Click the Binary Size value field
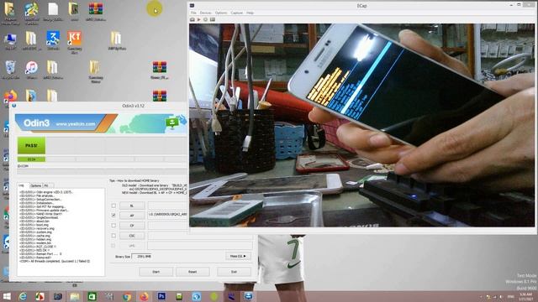 [x=142, y=256]
